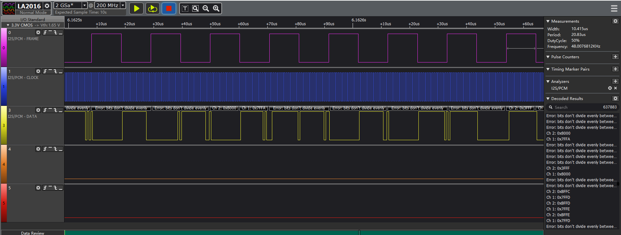Image resolution: width=621 pixels, height=235 pixels.
Task: Select decoded result 'Ch 2: 0xBFFC'
Action: coord(558,192)
